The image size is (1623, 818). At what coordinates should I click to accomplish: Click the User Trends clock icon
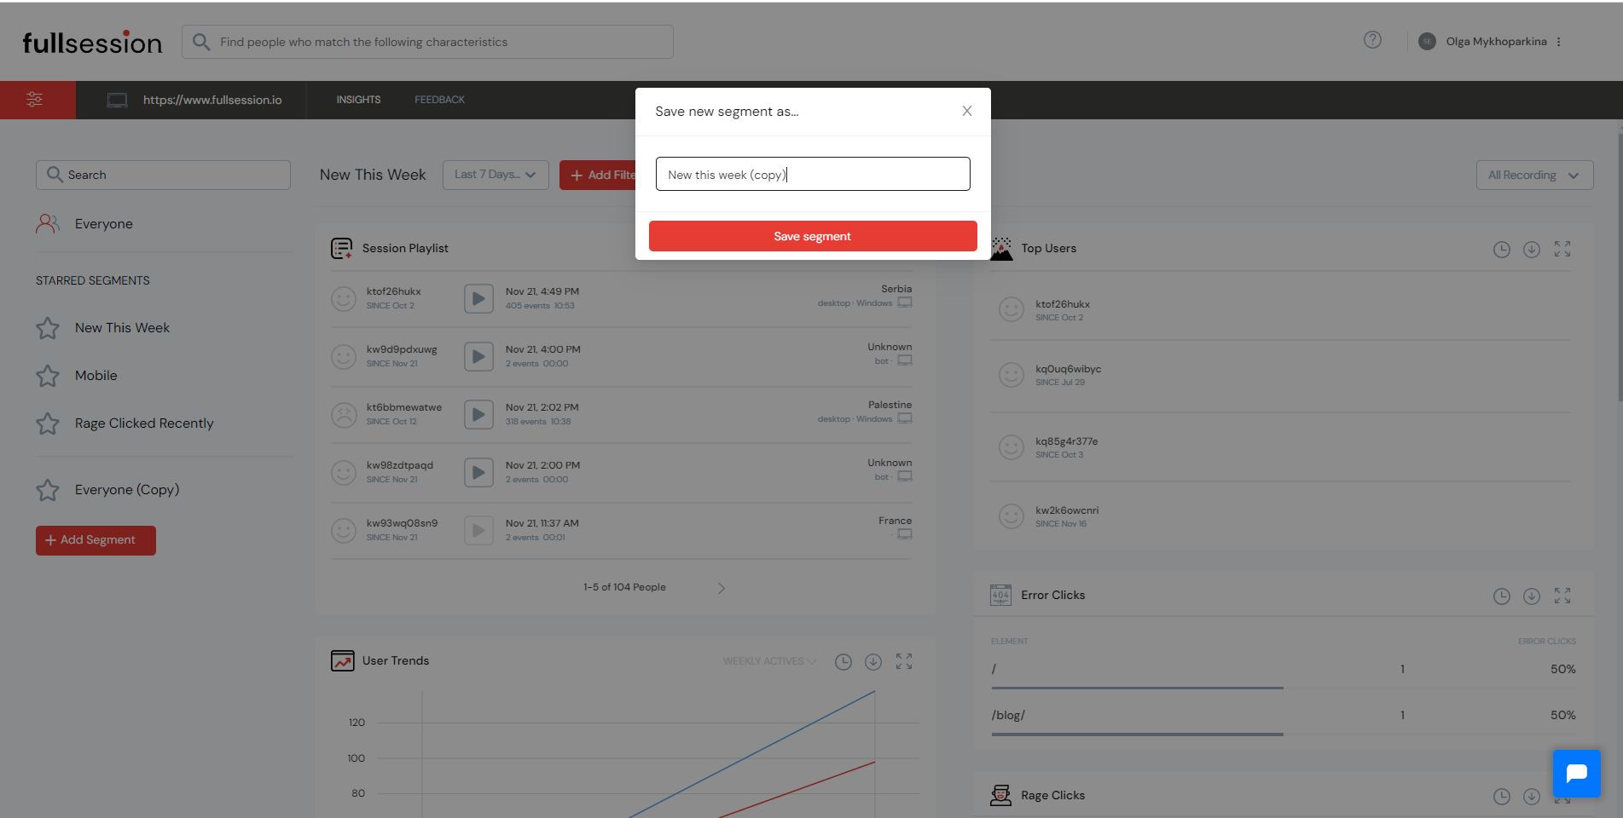pos(843,661)
